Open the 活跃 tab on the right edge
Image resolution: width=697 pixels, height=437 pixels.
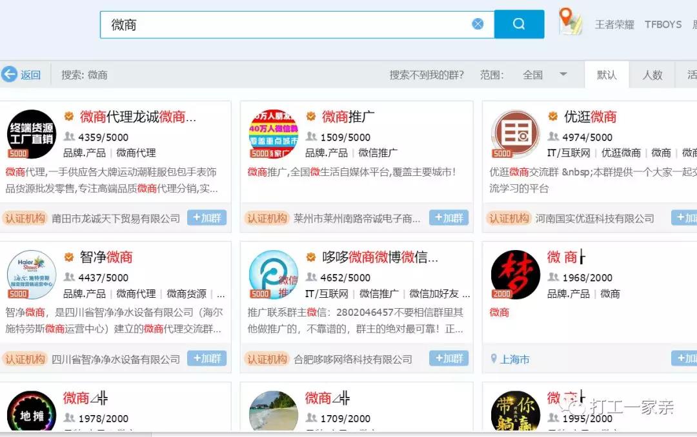(x=691, y=74)
